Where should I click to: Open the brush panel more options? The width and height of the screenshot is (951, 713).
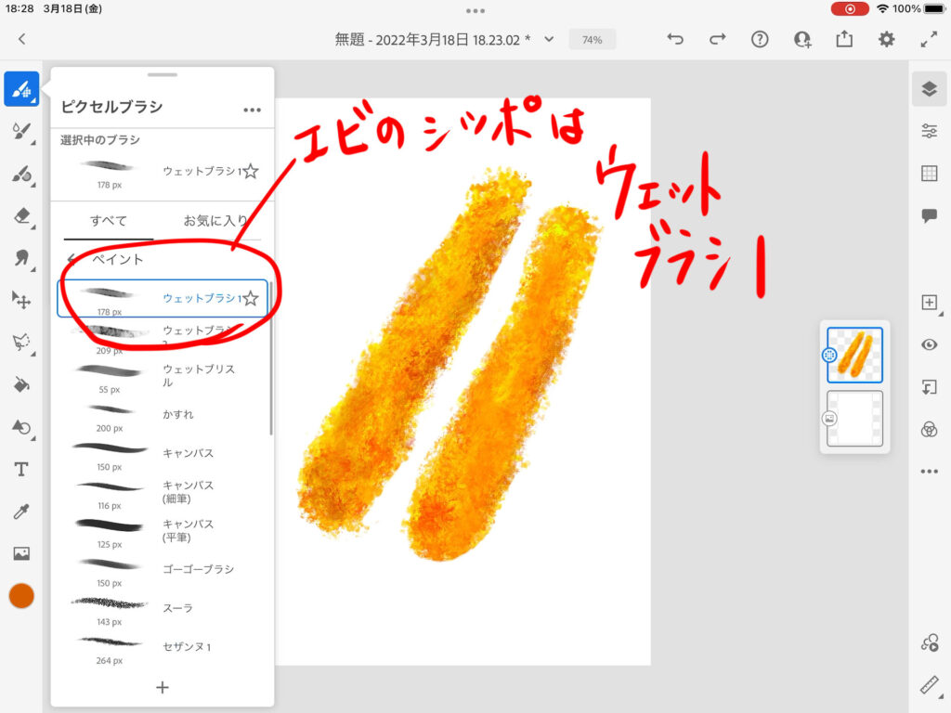[252, 110]
